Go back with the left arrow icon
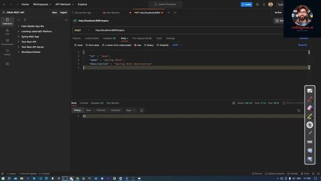The width and height of the screenshot is (321, 181). [x=11, y=5]
